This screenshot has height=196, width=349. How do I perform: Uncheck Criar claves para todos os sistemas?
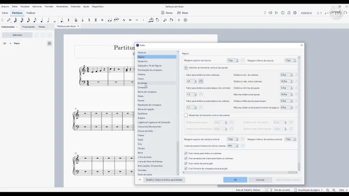tap(186, 153)
